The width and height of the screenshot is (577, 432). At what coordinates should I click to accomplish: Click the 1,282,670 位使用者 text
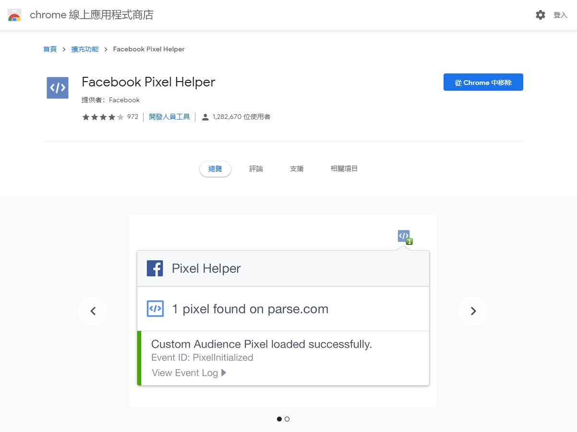tap(241, 117)
